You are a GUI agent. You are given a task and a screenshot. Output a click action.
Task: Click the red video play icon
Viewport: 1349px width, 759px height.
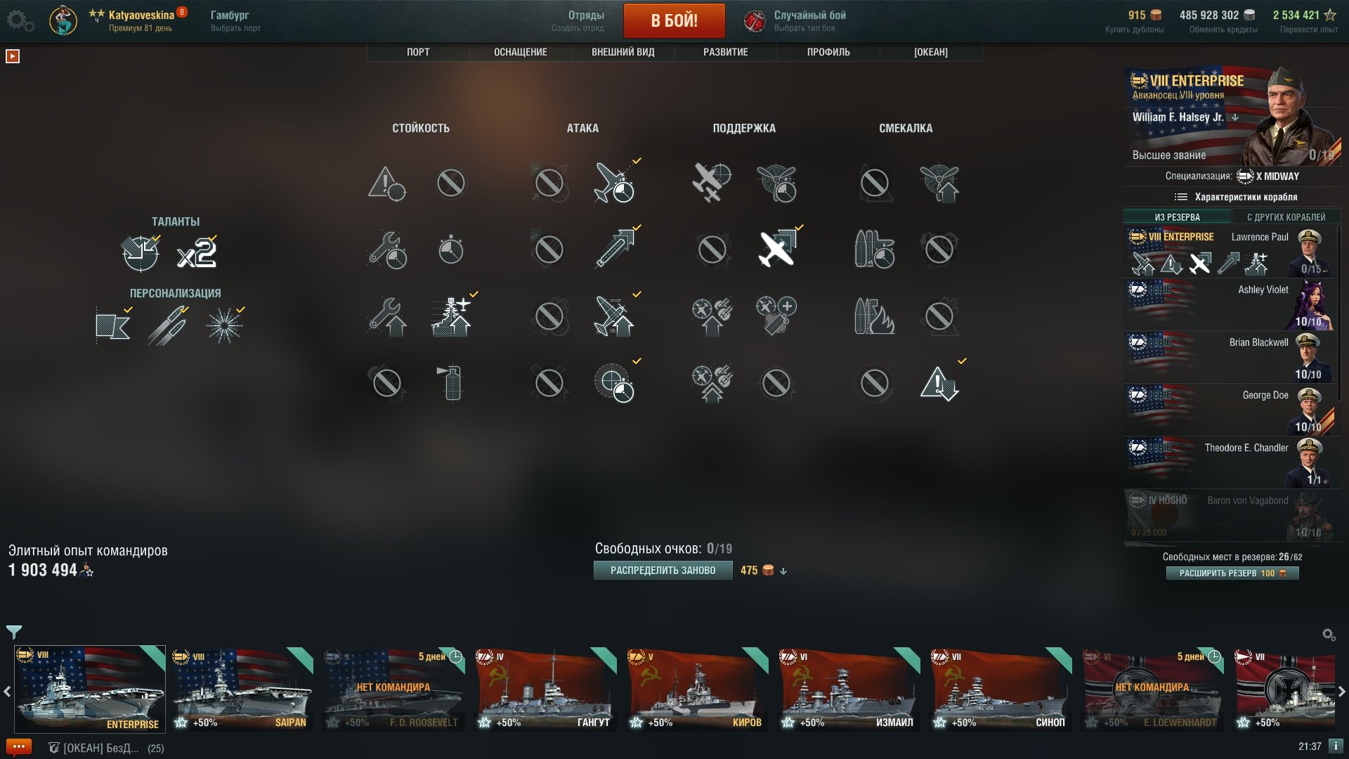pyautogui.click(x=13, y=56)
